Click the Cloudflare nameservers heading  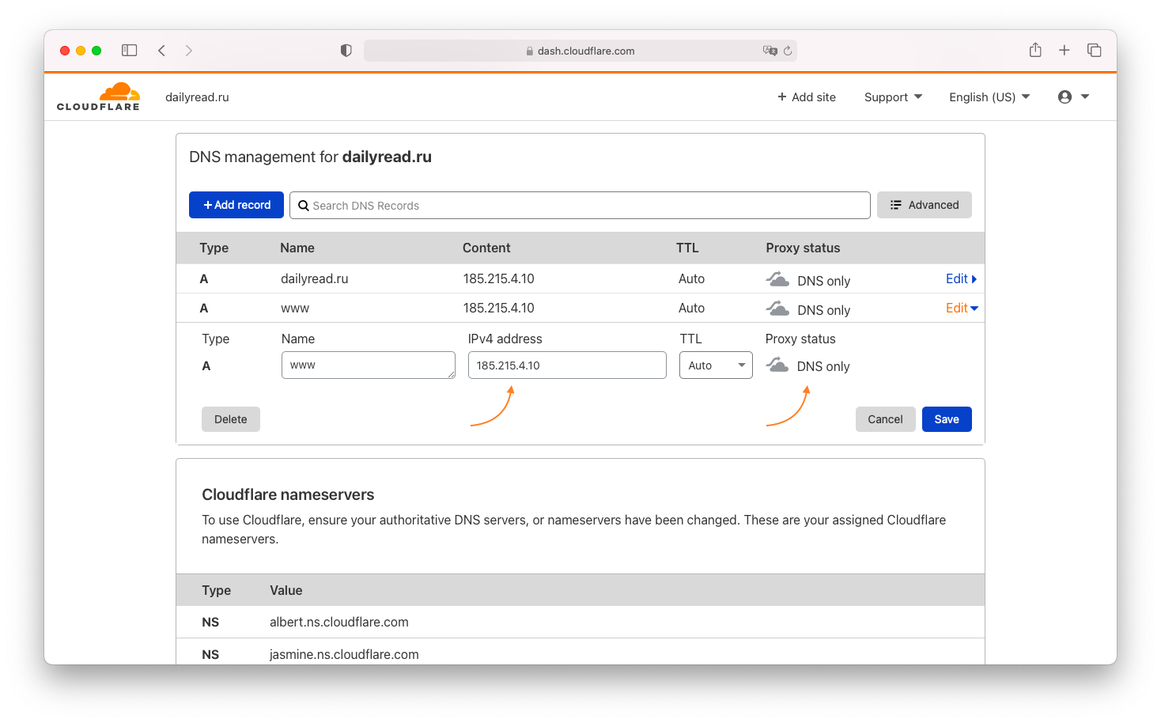click(288, 494)
